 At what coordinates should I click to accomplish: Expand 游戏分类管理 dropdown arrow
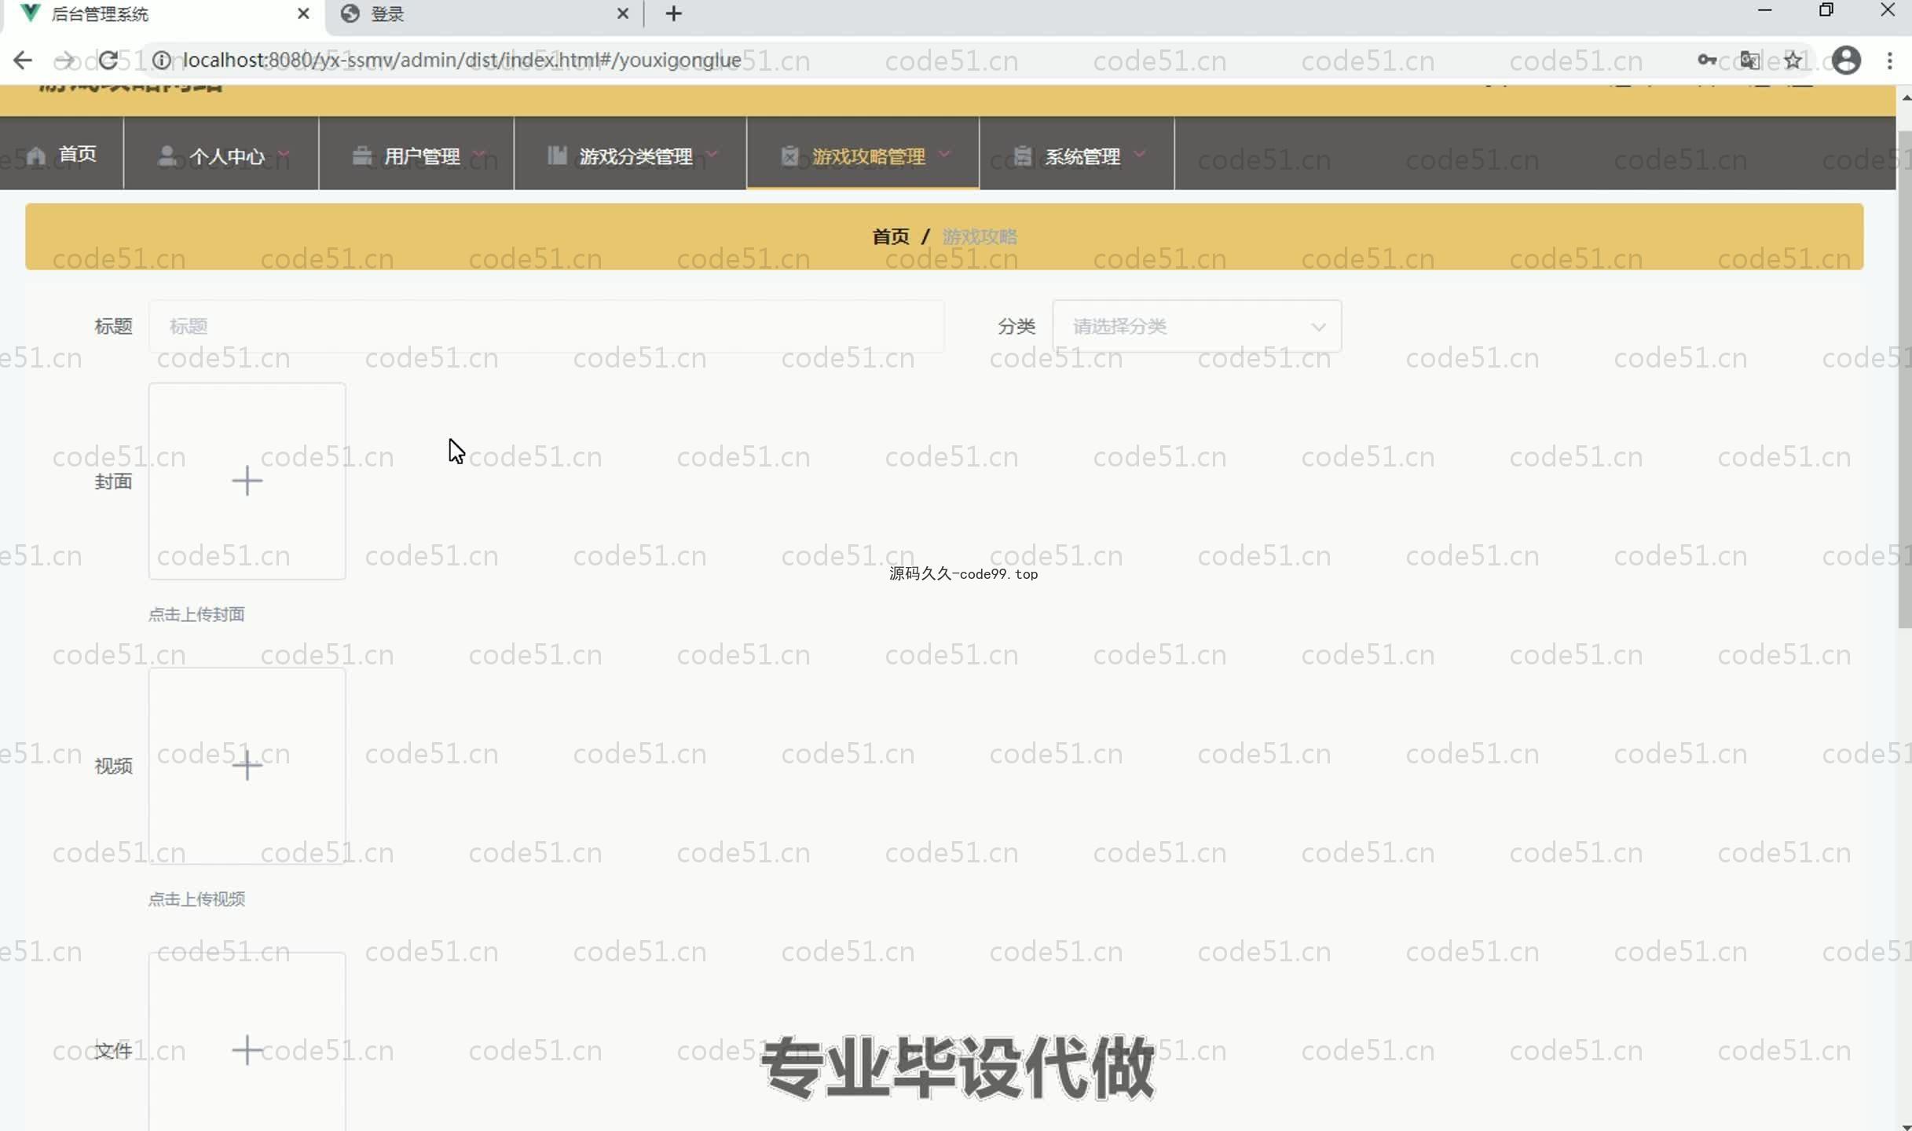tap(712, 154)
